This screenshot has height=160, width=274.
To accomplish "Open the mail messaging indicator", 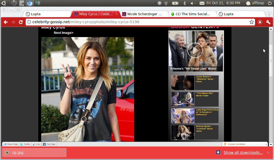I will [202, 3].
